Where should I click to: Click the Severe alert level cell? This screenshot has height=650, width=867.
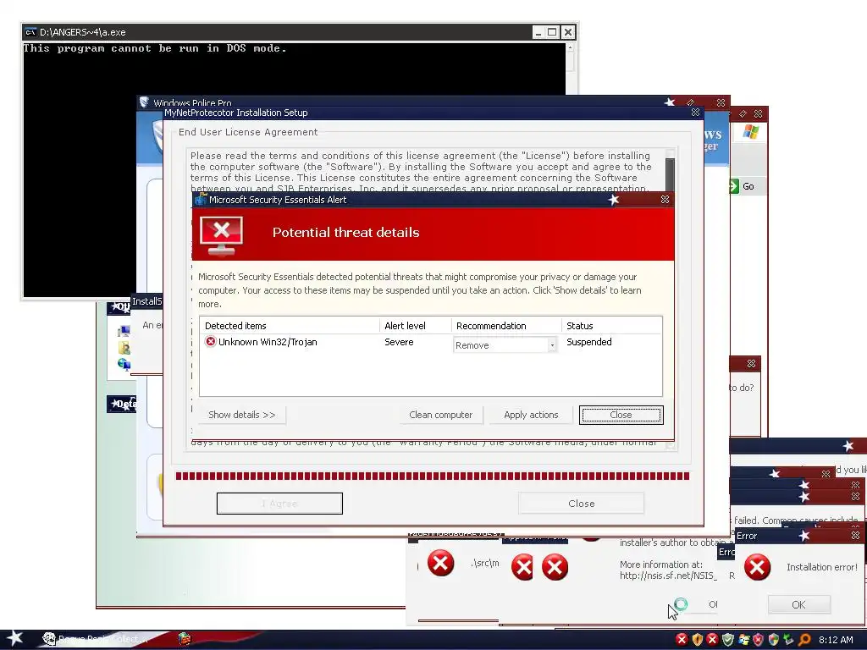399,342
